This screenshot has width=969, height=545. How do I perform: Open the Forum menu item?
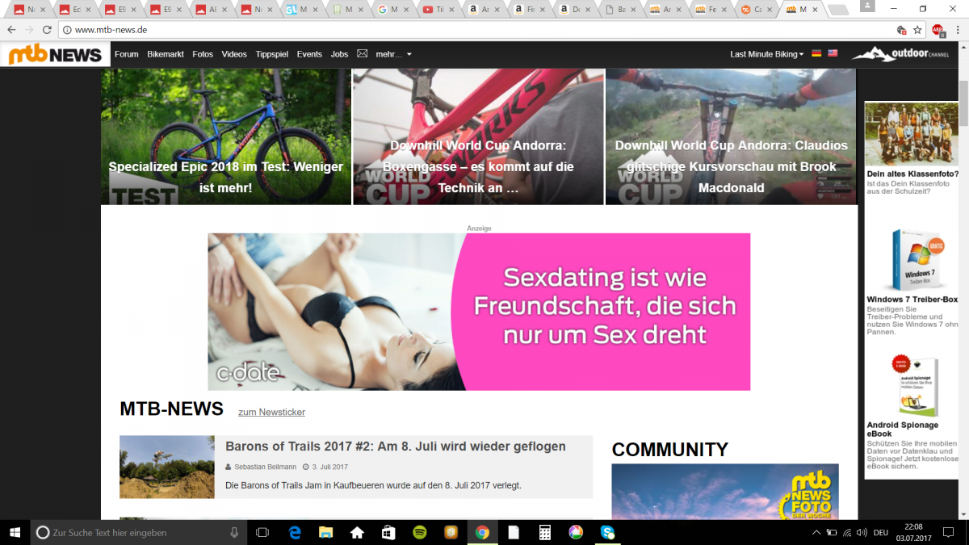coord(127,54)
